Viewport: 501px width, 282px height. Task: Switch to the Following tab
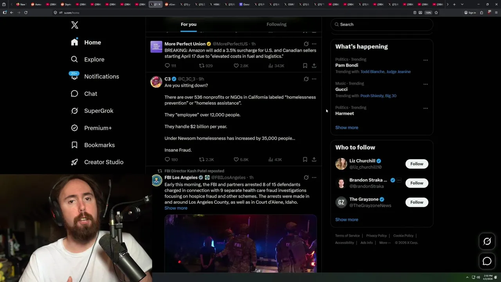[276, 24]
